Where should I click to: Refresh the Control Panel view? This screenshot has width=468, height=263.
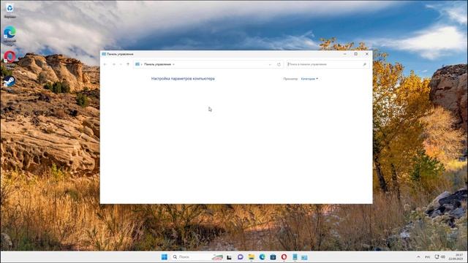[x=279, y=64]
